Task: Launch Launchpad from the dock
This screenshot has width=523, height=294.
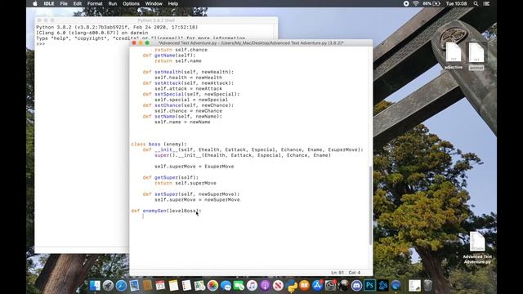Action: (108, 285)
